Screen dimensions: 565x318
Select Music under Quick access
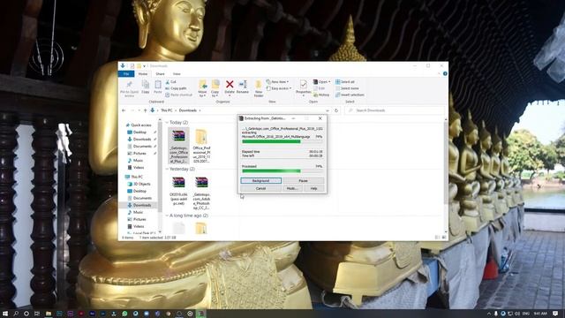(x=139, y=161)
